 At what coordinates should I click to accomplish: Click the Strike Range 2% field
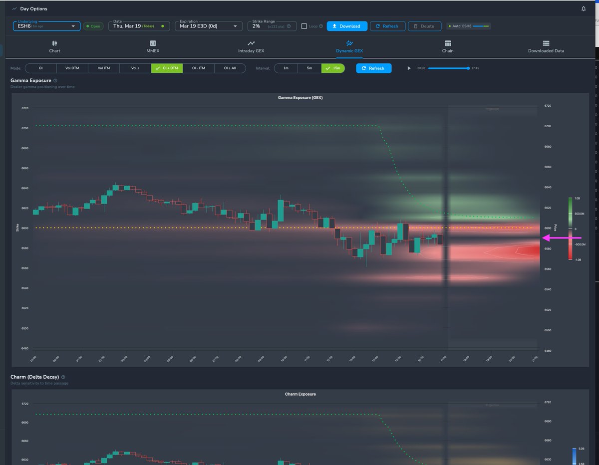pyautogui.click(x=271, y=26)
